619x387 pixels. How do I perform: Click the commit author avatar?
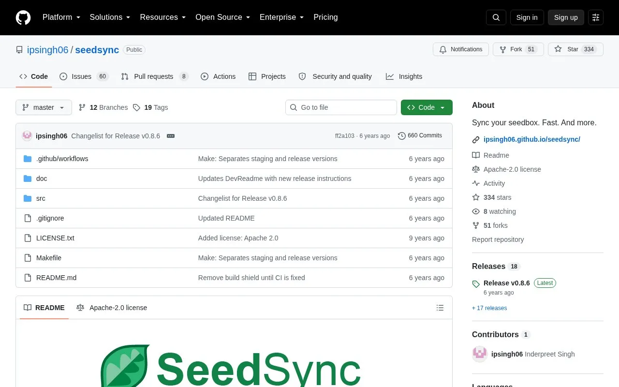[x=27, y=136]
